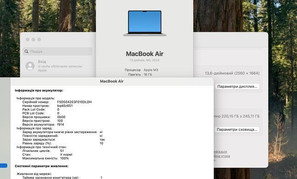This screenshot has height=179, width=297.
Task: Click the cycle count value 51
Action: pyautogui.click(x=62, y=151)
